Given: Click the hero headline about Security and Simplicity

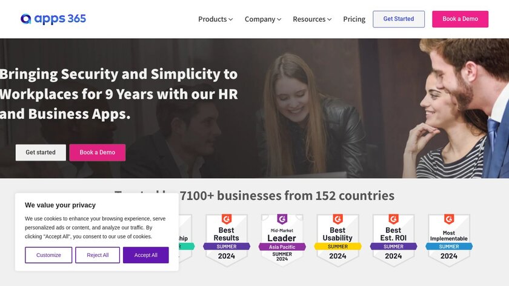Looking at the screenshot, I should [x=119, y=94].
